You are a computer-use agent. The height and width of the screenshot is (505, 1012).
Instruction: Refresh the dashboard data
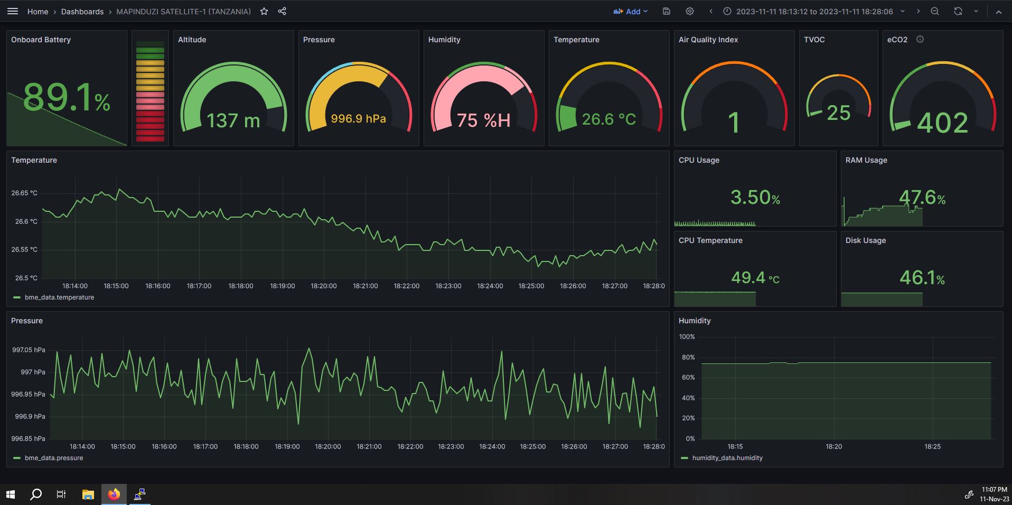[x=958, y=11]
